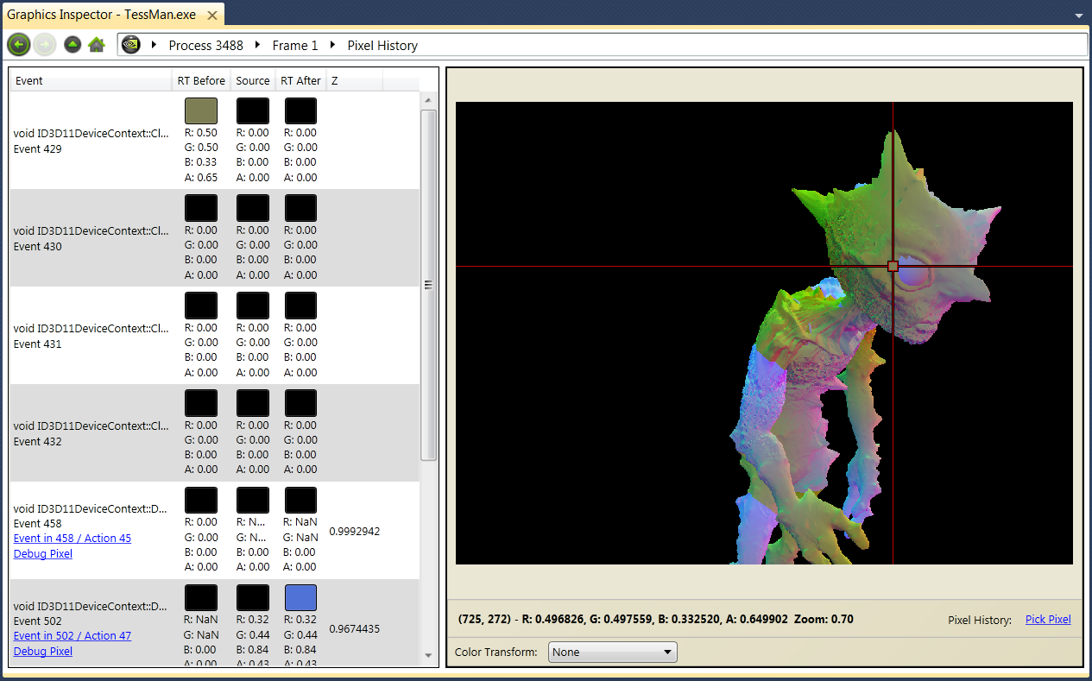Click the NVIDIA logo in breadcrumb bar

[x=130, y=45]
